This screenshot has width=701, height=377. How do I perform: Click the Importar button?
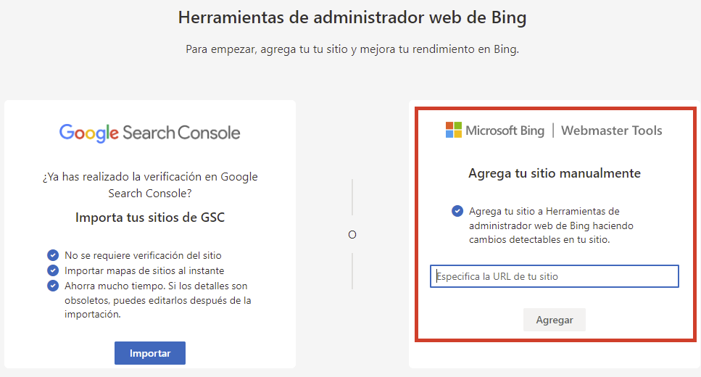[x=150, y=353]
